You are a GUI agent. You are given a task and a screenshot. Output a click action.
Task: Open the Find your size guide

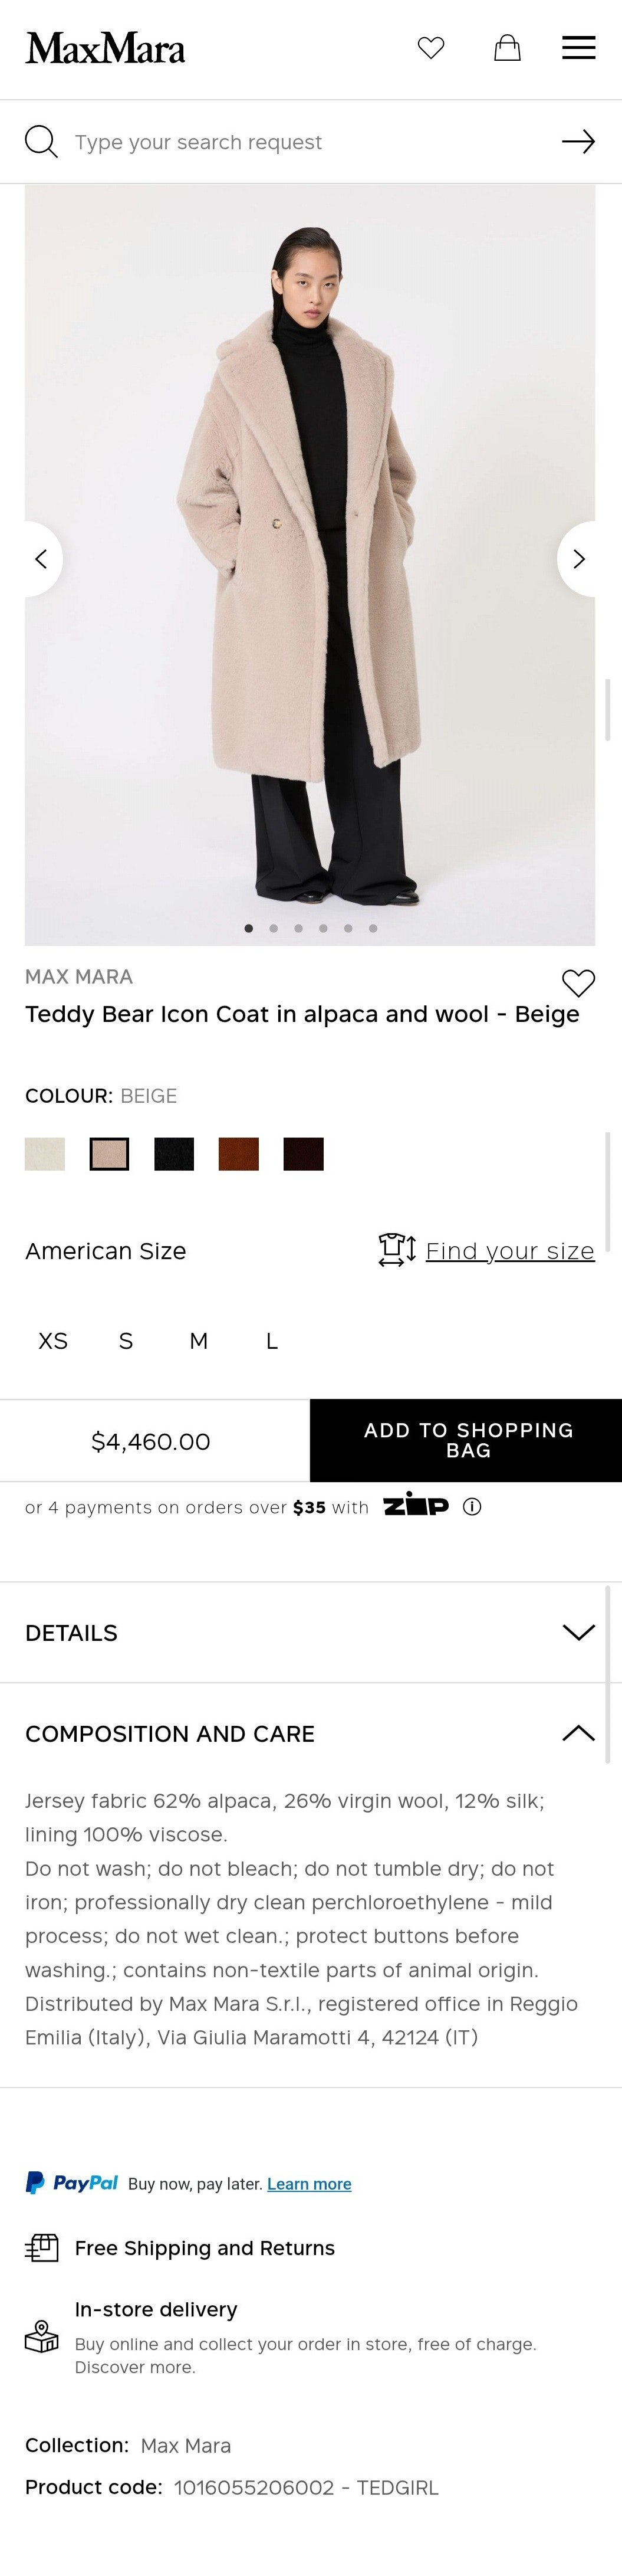[509, 1251]
